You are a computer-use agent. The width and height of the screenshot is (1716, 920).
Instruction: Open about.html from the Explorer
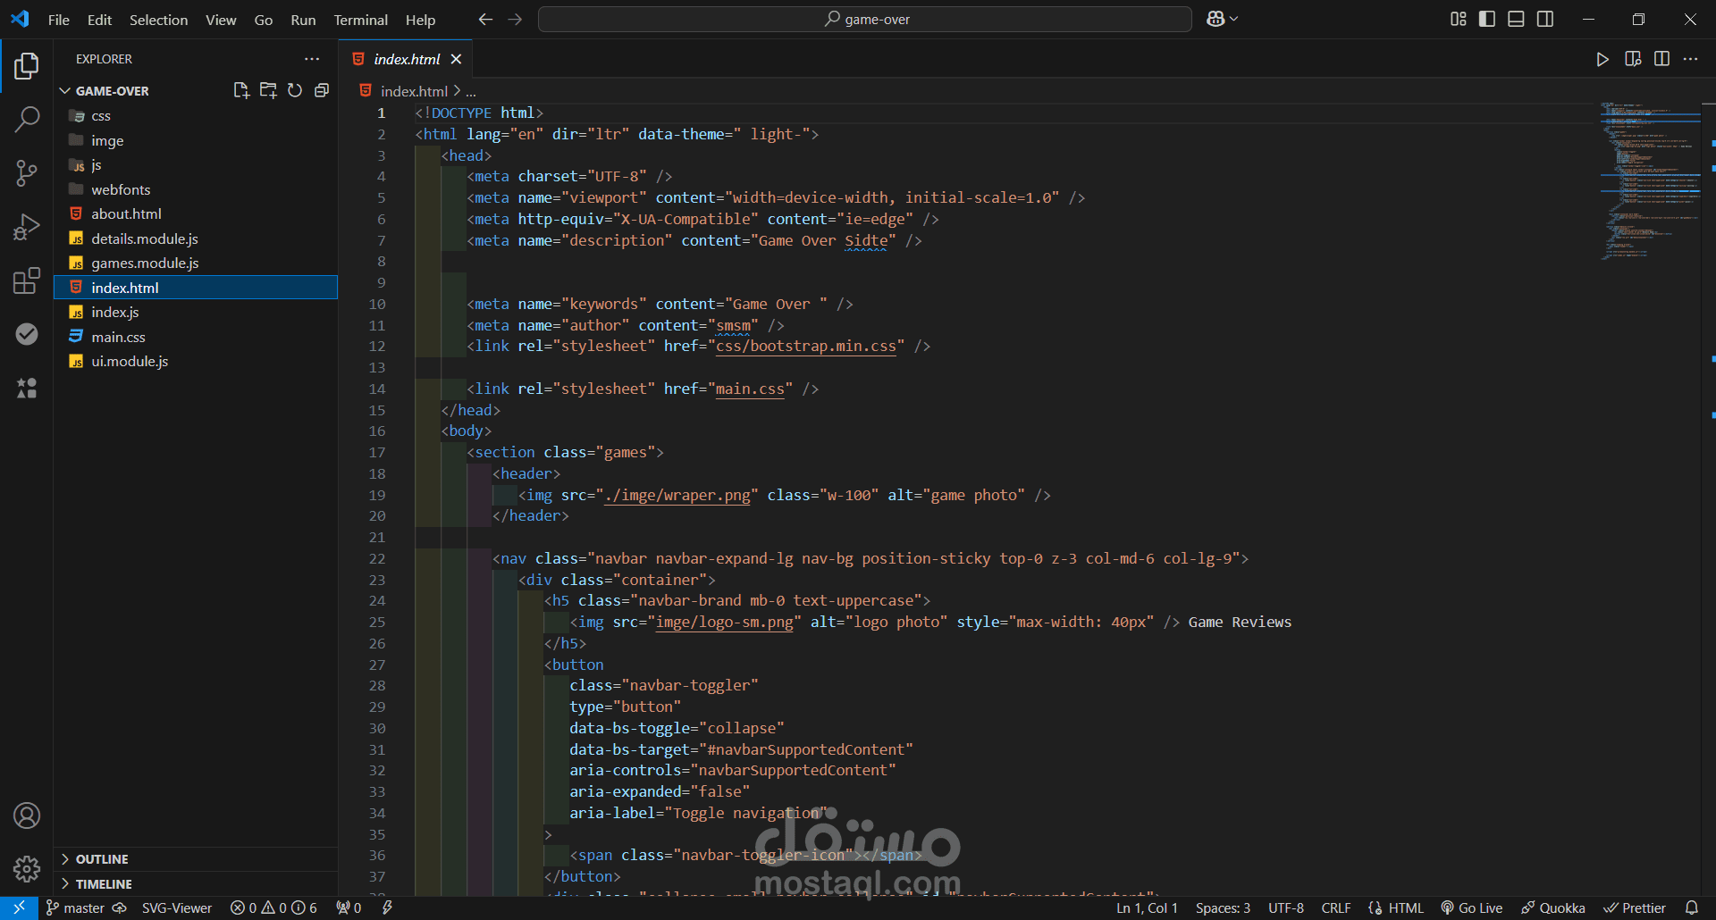(x=196, y=214)
